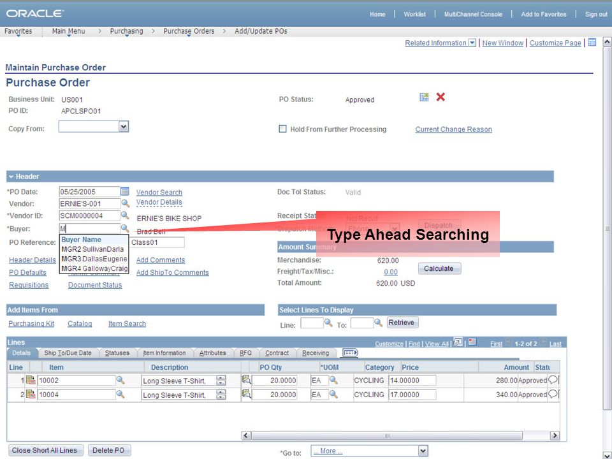Collapse the Header section
The height and width of the screenshot is (459, 612).
[11, 177]
